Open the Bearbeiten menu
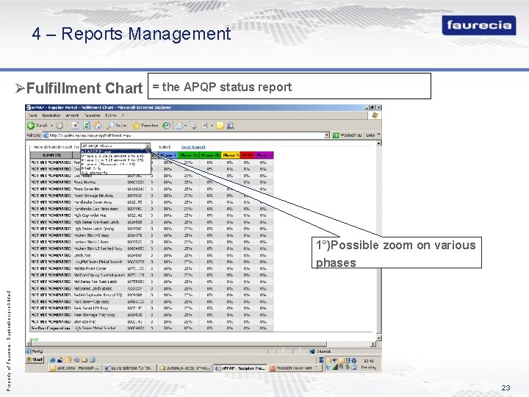529x397 pixels. point(51,115)
